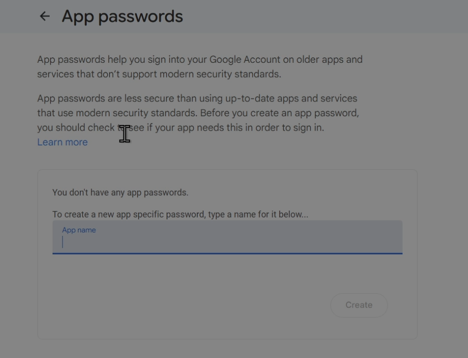Click the blue underline of the App name field
468x358 pixels.
pyautogui.click(x=227, y=253)
